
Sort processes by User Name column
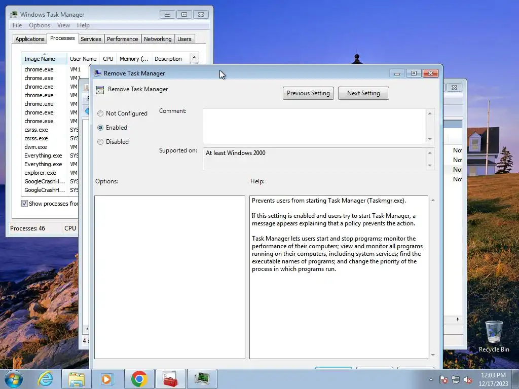(83, 59)
